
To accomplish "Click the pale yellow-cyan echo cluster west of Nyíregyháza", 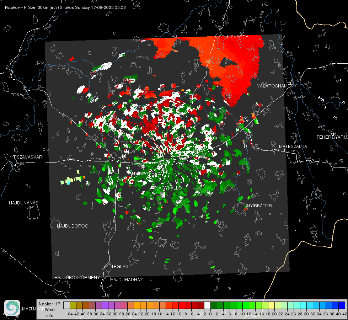I will (73, 180).
